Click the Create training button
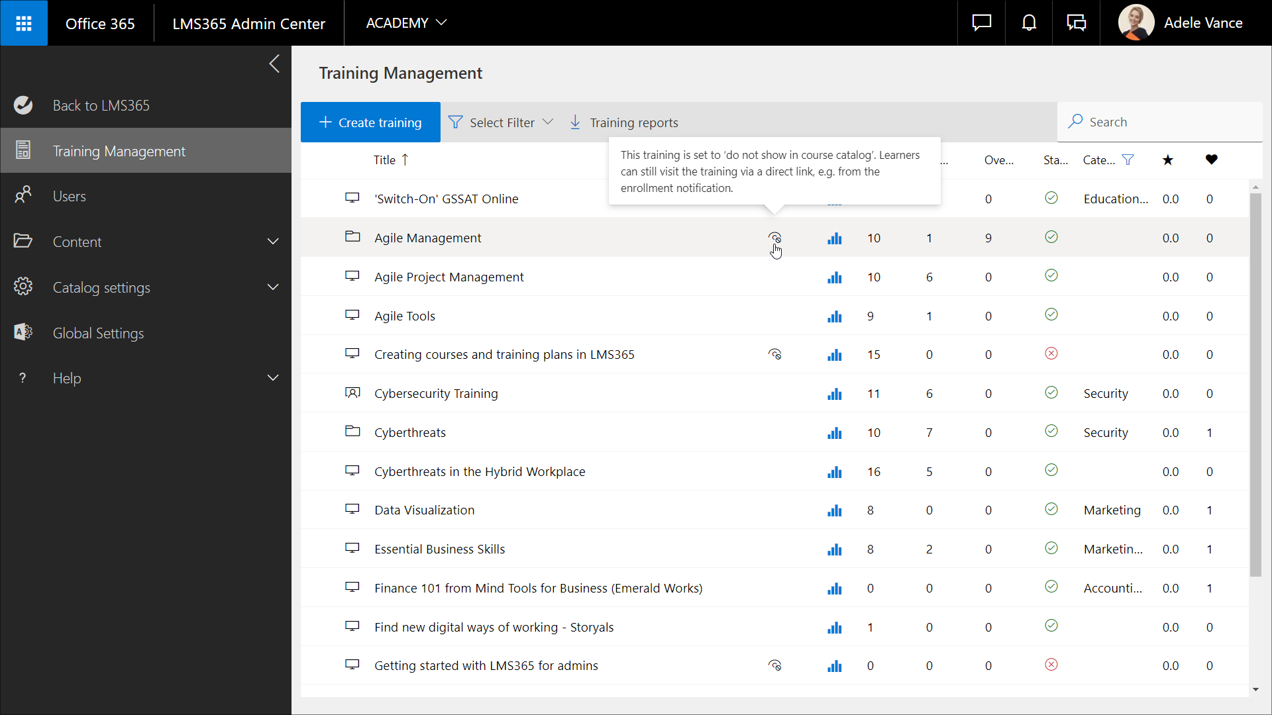Screen dimensions: 1272x715 [x=370, y=122]
